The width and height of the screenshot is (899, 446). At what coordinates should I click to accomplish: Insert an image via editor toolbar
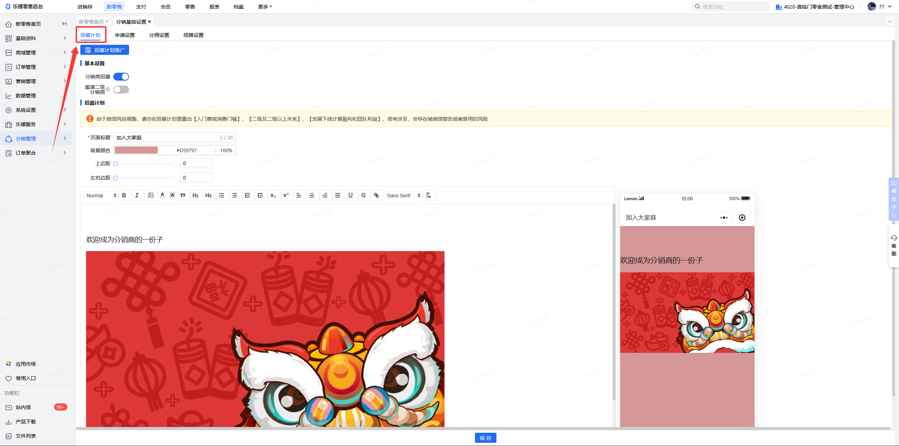[151, 195]
